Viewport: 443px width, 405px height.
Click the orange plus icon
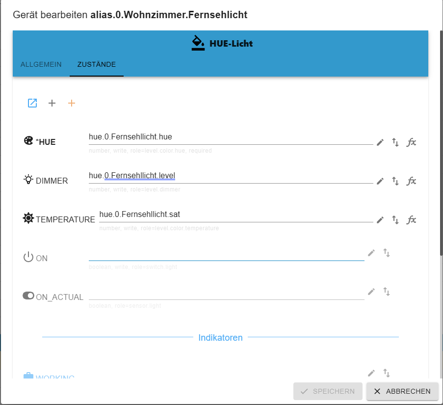pos(72,103)
